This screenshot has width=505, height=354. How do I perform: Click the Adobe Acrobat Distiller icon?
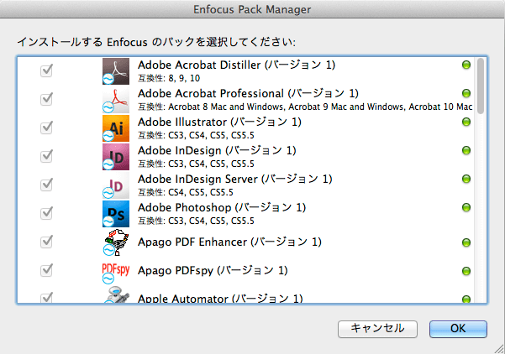[x=116, y=71]
